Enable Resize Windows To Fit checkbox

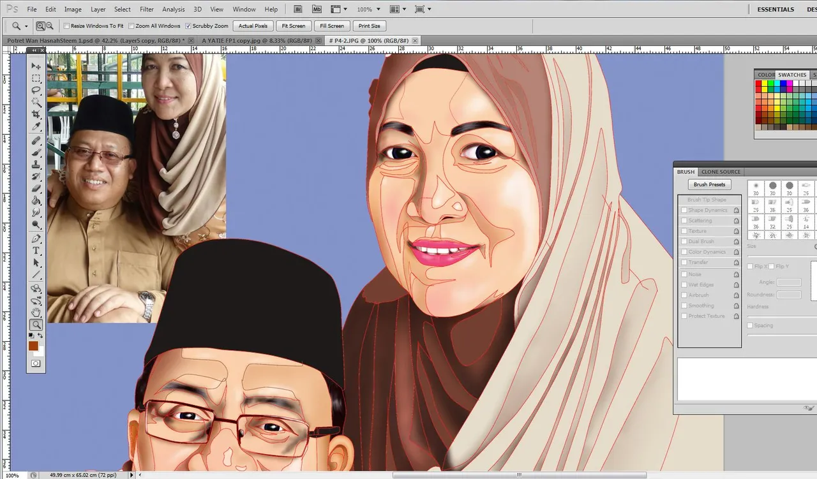(66, 26)
